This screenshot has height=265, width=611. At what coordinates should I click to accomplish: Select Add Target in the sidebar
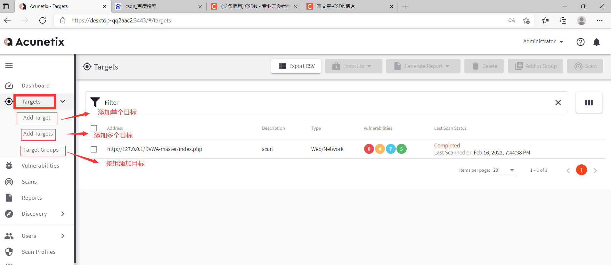(37, 118)
